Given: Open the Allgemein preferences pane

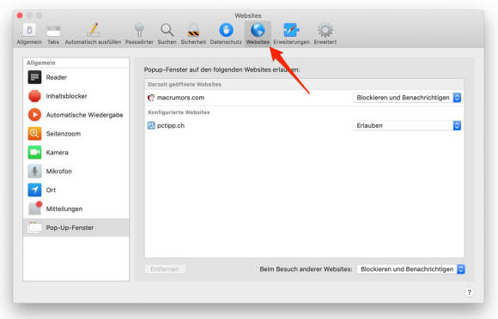Looking at the screenshot, I should pyautogui.click(x=29, y=33).
